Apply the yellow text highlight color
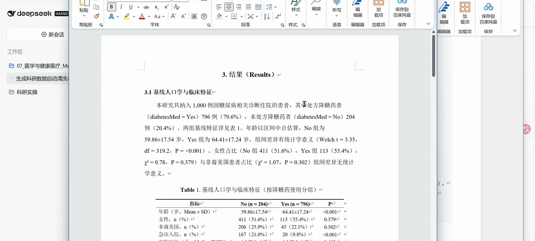The width and height of the screenshot is (535, 241). click(127, 16)
